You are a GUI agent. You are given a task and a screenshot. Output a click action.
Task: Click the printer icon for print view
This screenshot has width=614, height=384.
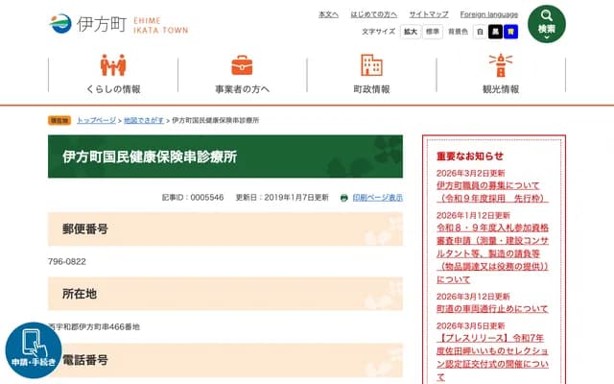[x=344, y=197]
